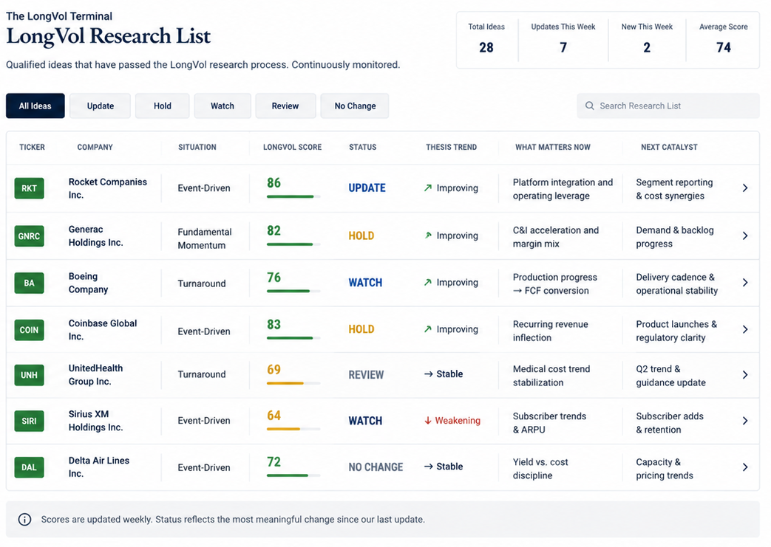Click Rocket Companies score bar at 86
The height and width of the screenshot is (547, 771).
[x=293, y=196]
